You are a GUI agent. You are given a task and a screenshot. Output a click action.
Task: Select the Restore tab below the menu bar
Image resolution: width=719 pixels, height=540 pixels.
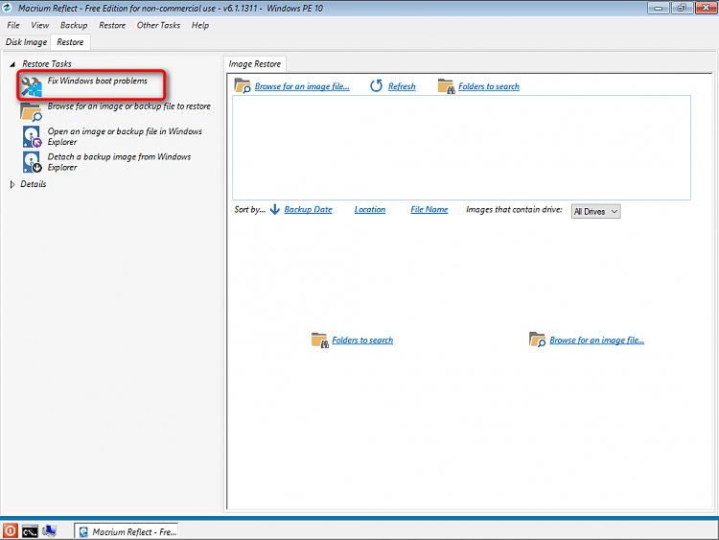[70, 42]
